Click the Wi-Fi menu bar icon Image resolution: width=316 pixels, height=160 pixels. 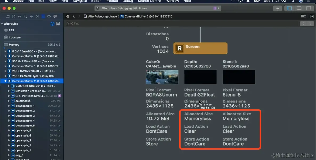tap(233, 1)
